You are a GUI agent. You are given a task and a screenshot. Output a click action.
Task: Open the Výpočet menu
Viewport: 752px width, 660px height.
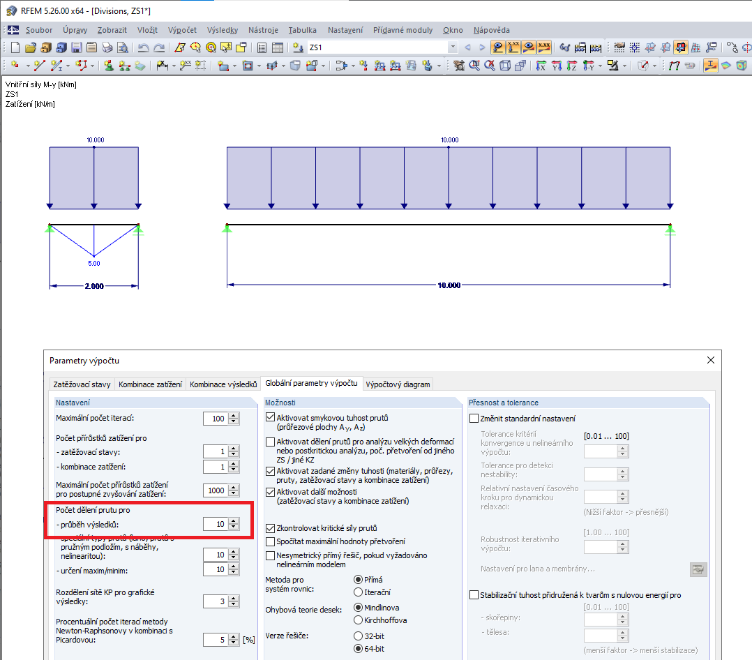pyautogui.click(x=182, y=30)
